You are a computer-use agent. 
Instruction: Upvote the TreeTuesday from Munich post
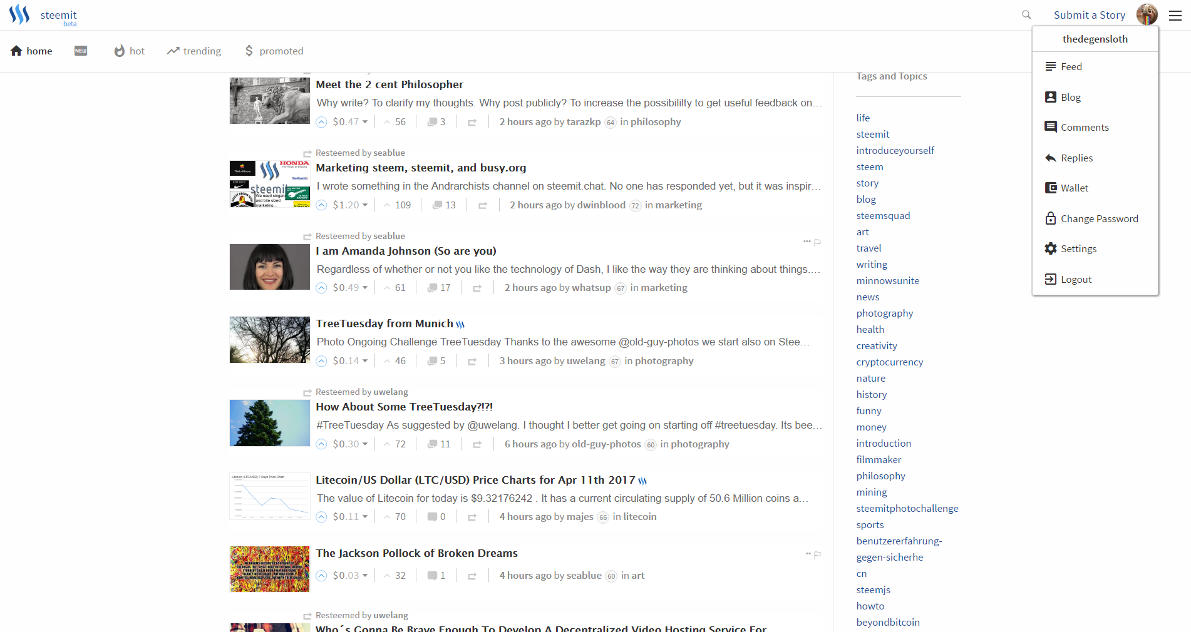point(321,361)
